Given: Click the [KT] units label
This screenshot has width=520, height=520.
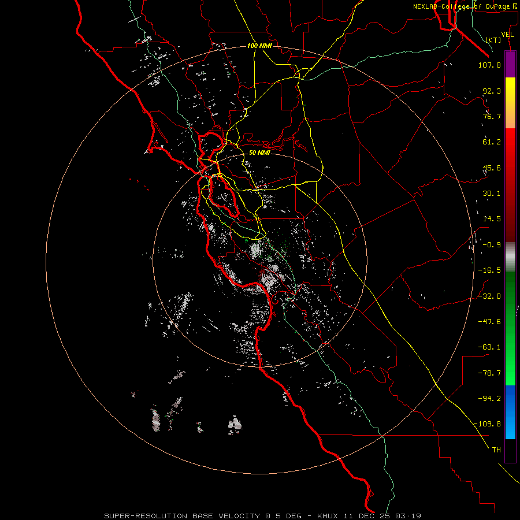Looking at the screenshot, I should pyautogui.click(x=493, y=40).
